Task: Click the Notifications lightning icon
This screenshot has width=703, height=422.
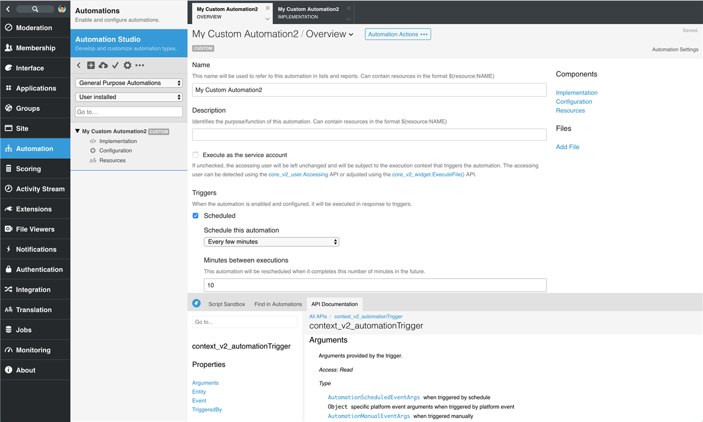Action: click(8, 249)
